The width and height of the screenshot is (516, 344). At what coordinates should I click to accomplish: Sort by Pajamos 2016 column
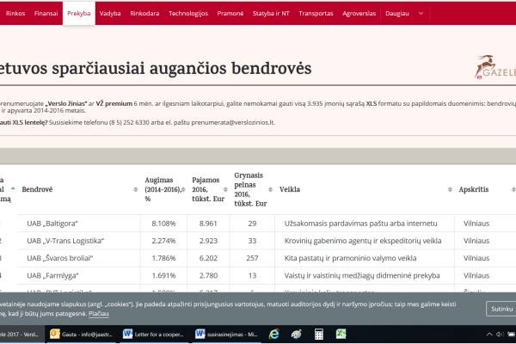point(225,189)
